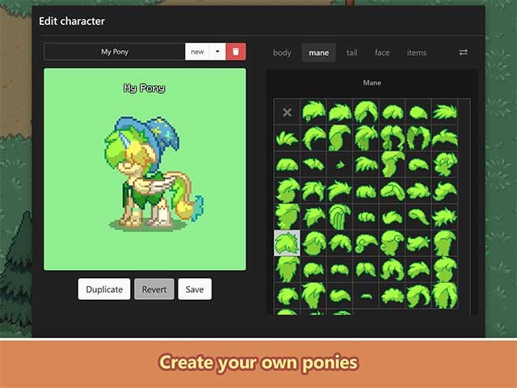This screenshot has height=388, width=517.
Task: Choose the mane right of the highlighted one
Action: coord(313,242)
